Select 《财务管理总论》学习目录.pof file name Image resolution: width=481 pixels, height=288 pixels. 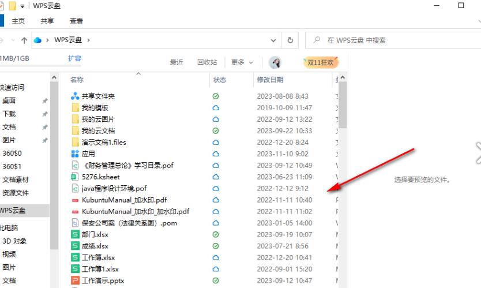(x=129, y=166)
